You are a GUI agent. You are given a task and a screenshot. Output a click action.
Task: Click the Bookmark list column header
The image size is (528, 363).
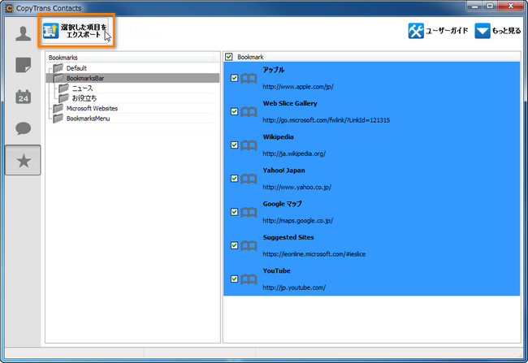click(372, 57)
